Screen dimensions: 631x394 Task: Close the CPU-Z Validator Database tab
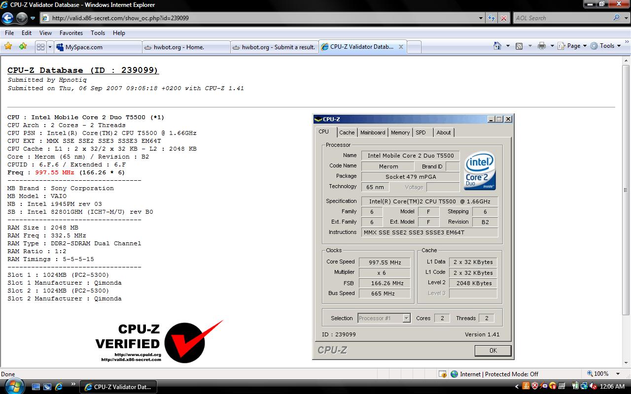pos(401,47)
